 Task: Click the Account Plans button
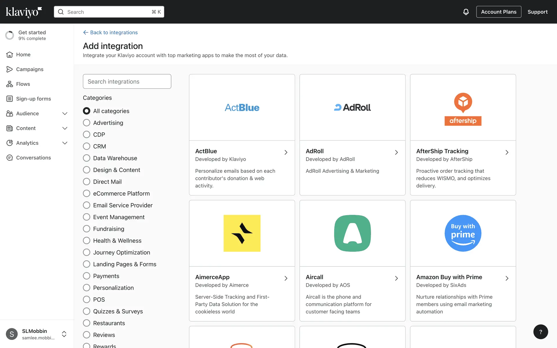(498, 12)
